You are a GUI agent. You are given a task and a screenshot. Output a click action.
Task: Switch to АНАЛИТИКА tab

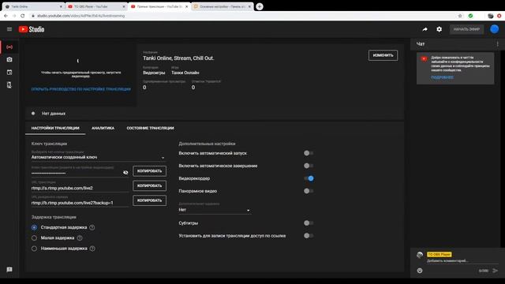(103, 128)
